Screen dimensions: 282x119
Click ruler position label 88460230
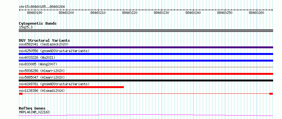coord(162,13)
